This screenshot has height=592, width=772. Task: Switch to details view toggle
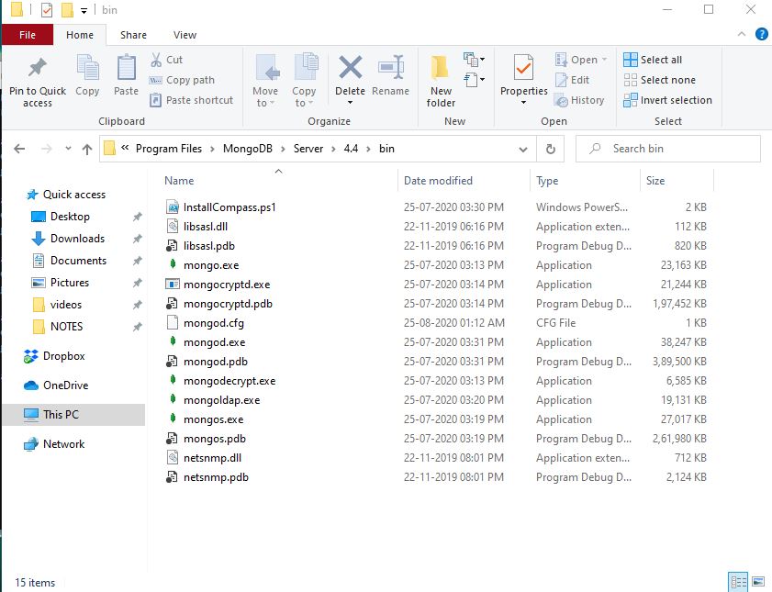pyautogui.click(x=738, y=582)
